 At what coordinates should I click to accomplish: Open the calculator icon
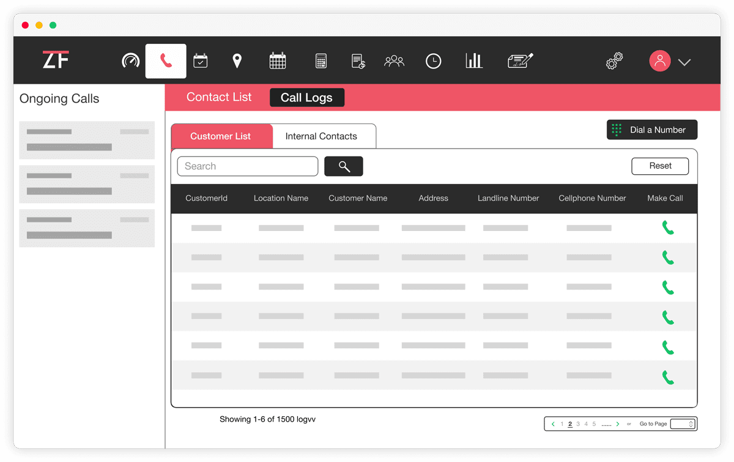tap(321, 61)
